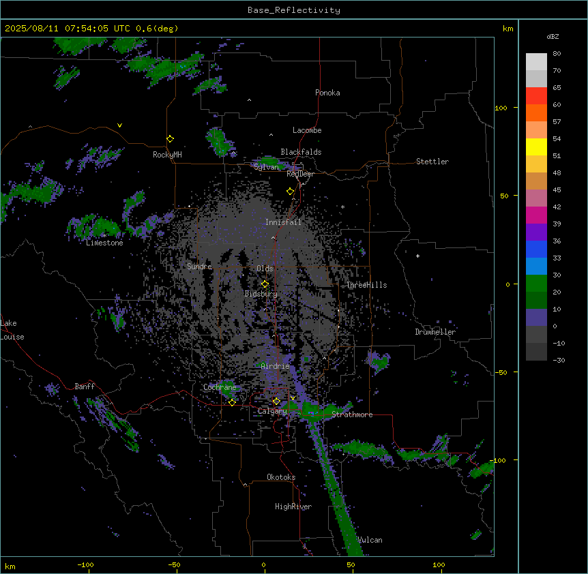Click the 45 value on the dBZ legend
Screen dimensions: 588x574
pos(557,190)
